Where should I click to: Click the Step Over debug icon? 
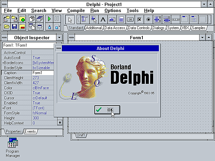pos(57,26)
